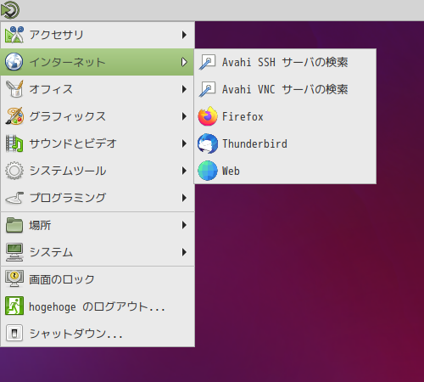
Task: Expand the サウンドとビデオ submenu arrow
Action: point(184,143)
